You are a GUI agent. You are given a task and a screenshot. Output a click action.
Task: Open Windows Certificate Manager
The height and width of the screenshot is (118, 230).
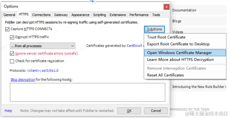click(185, 53)
